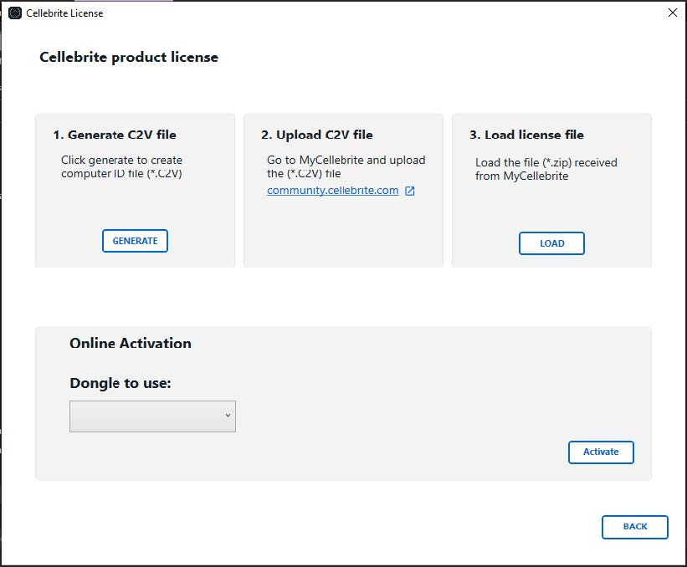Click the 'Load the file (*.zip) received' text
The image size is (687, 567).
click(x=546, y=163)
